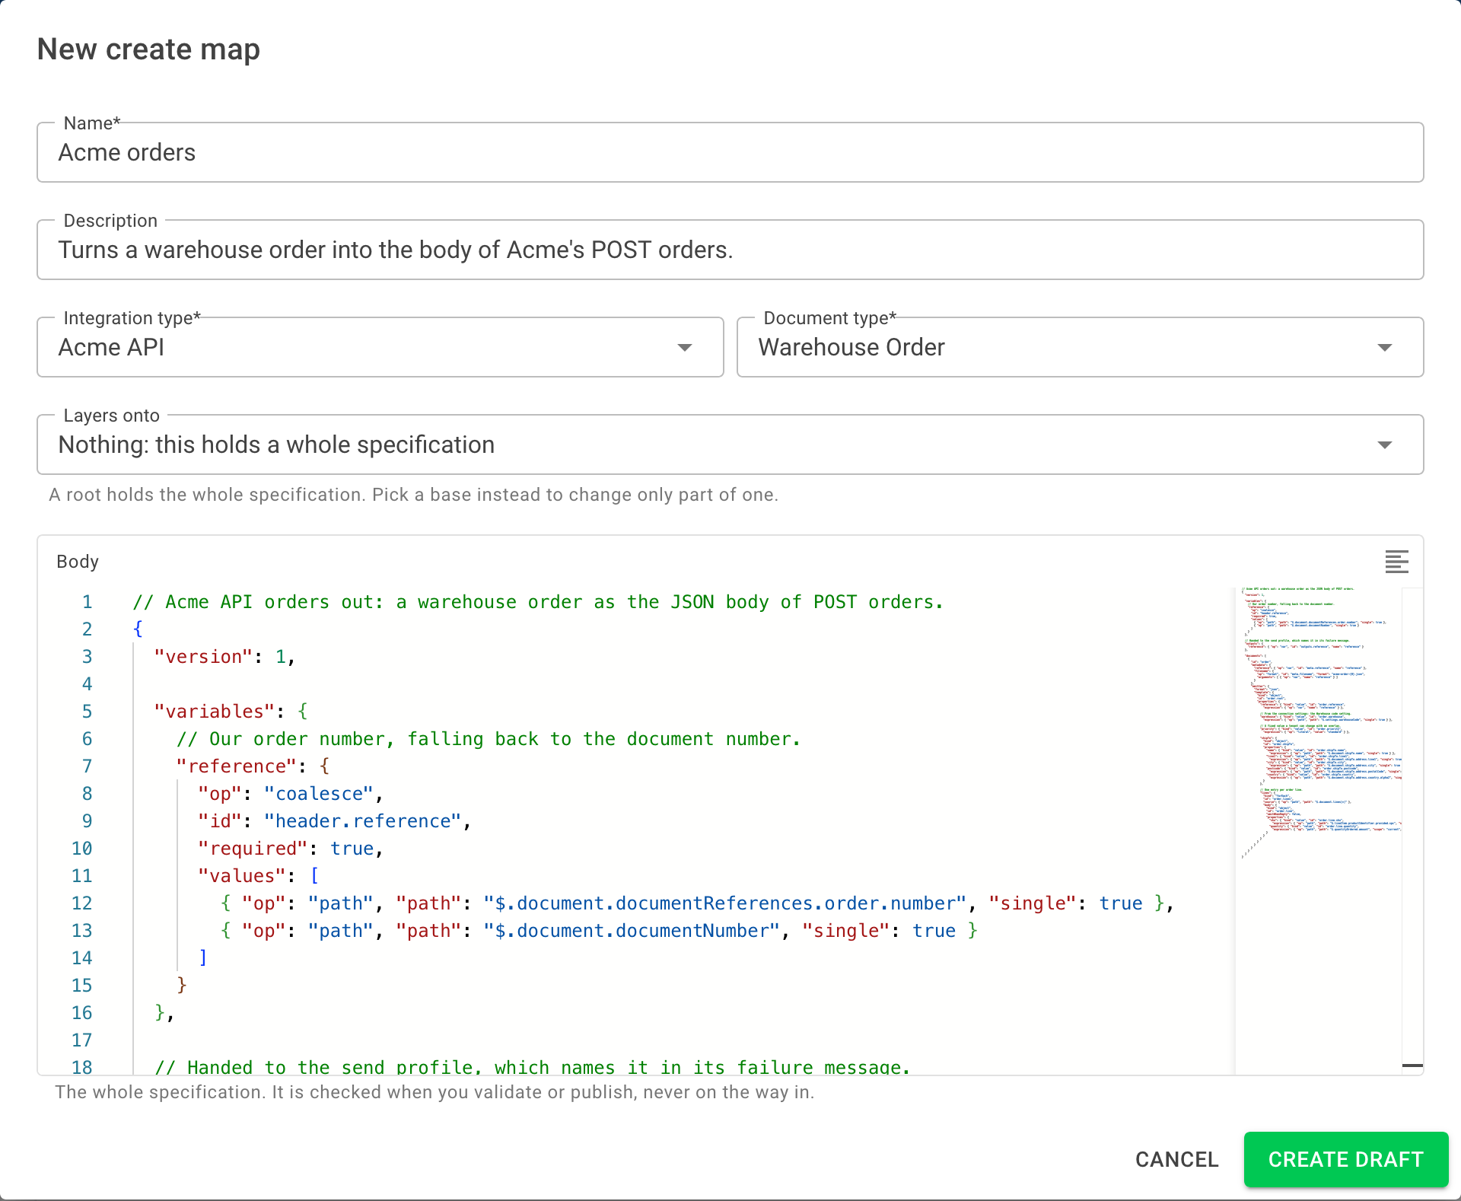
Task: Click the "required" key on line 10
Action: tap(253, 849)
